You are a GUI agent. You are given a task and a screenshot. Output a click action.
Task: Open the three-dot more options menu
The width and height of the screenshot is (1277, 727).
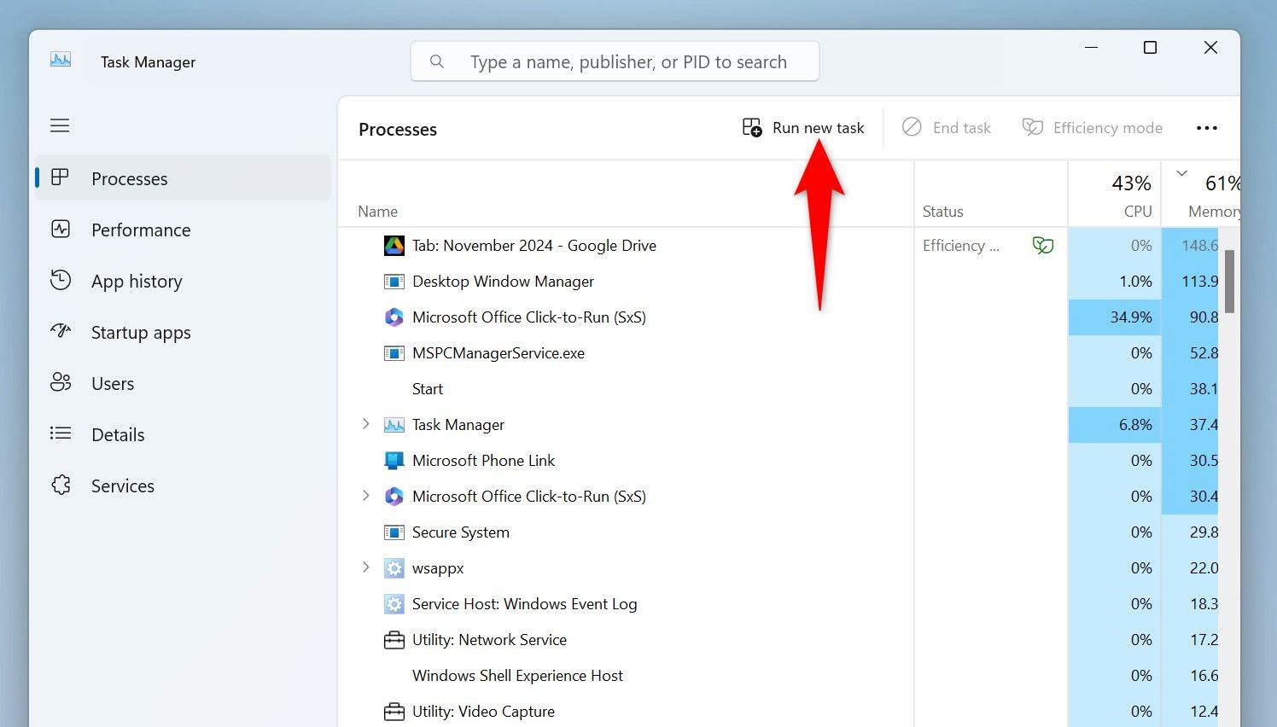coord(1206,128)
